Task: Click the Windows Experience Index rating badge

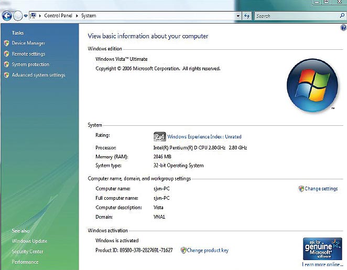Action: coord(159,137)
